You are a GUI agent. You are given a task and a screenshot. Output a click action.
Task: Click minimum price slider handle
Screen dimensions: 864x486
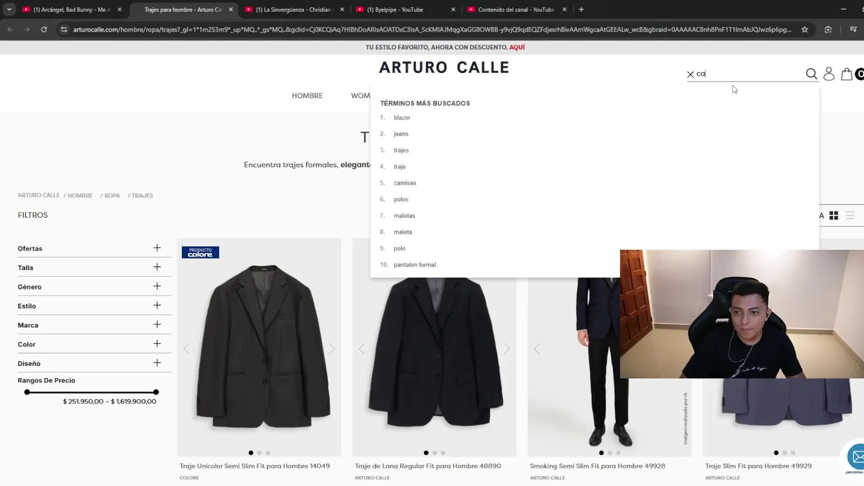click(27, 392)
